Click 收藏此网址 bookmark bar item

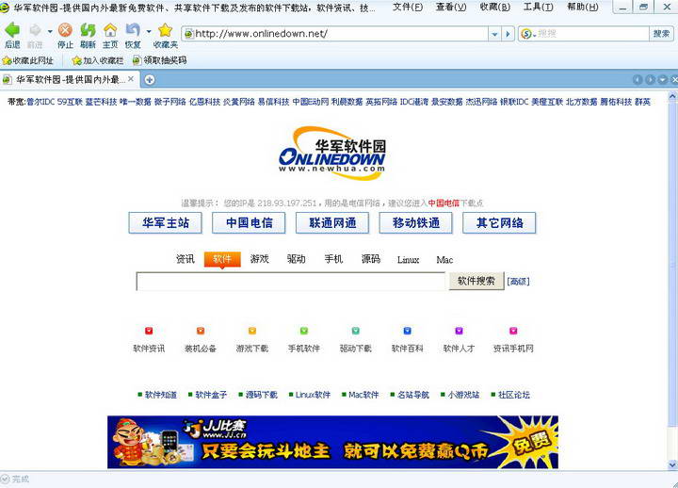28,60
